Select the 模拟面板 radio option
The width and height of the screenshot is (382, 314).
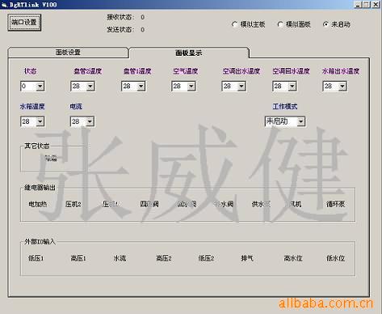[x=294, y=24]
